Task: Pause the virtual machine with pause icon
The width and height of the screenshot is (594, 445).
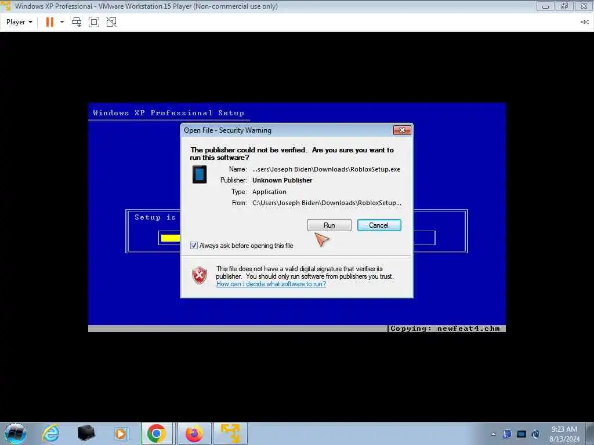Action: [50, 22]
